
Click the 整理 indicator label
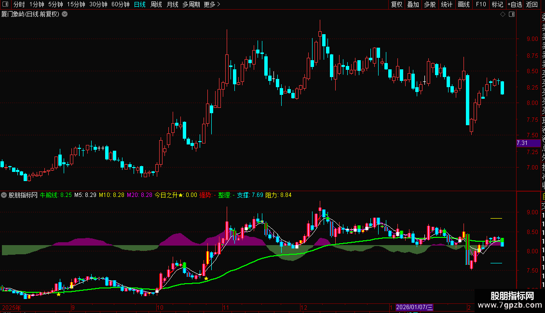click(227, 195)
